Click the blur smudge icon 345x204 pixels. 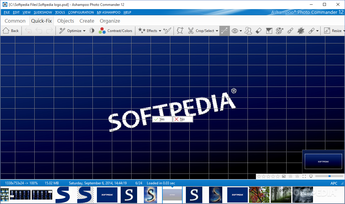301,31
